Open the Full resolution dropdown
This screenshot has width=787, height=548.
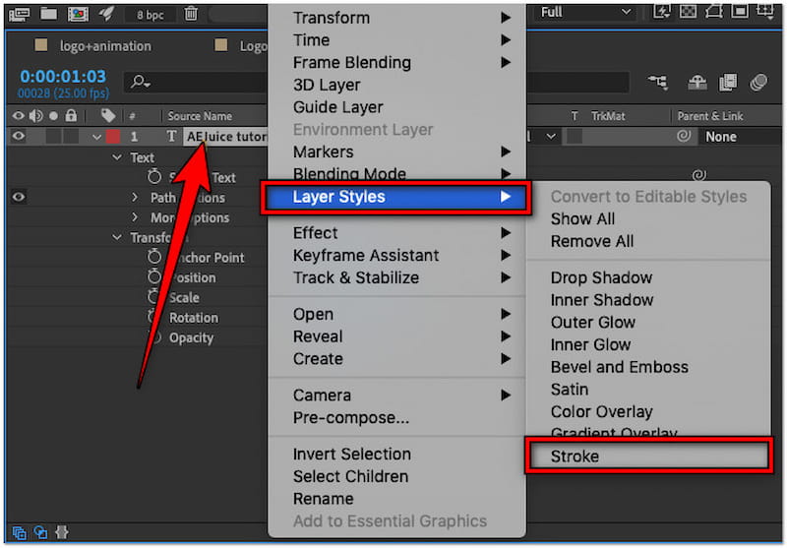(x=585, y=13)
